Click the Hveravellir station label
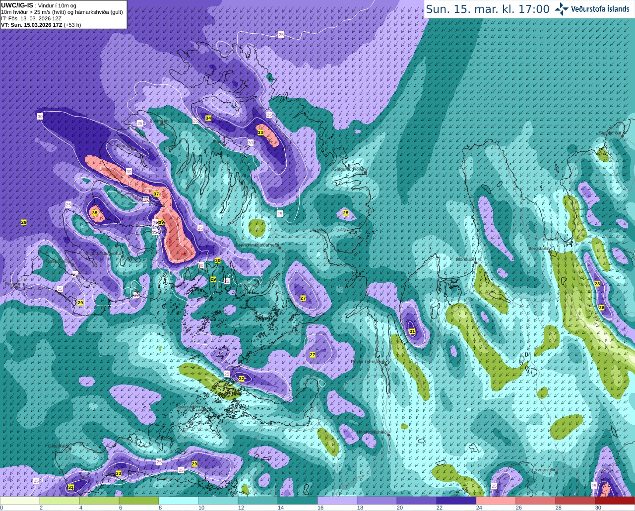 point(545,469)
